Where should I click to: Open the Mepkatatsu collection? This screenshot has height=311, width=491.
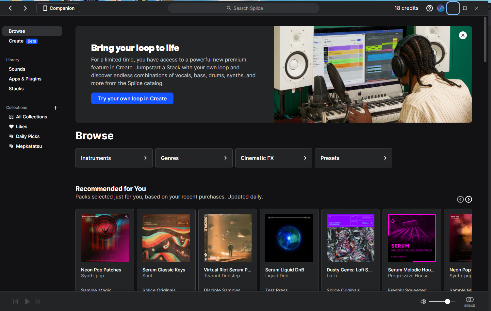tap(29, 146)
